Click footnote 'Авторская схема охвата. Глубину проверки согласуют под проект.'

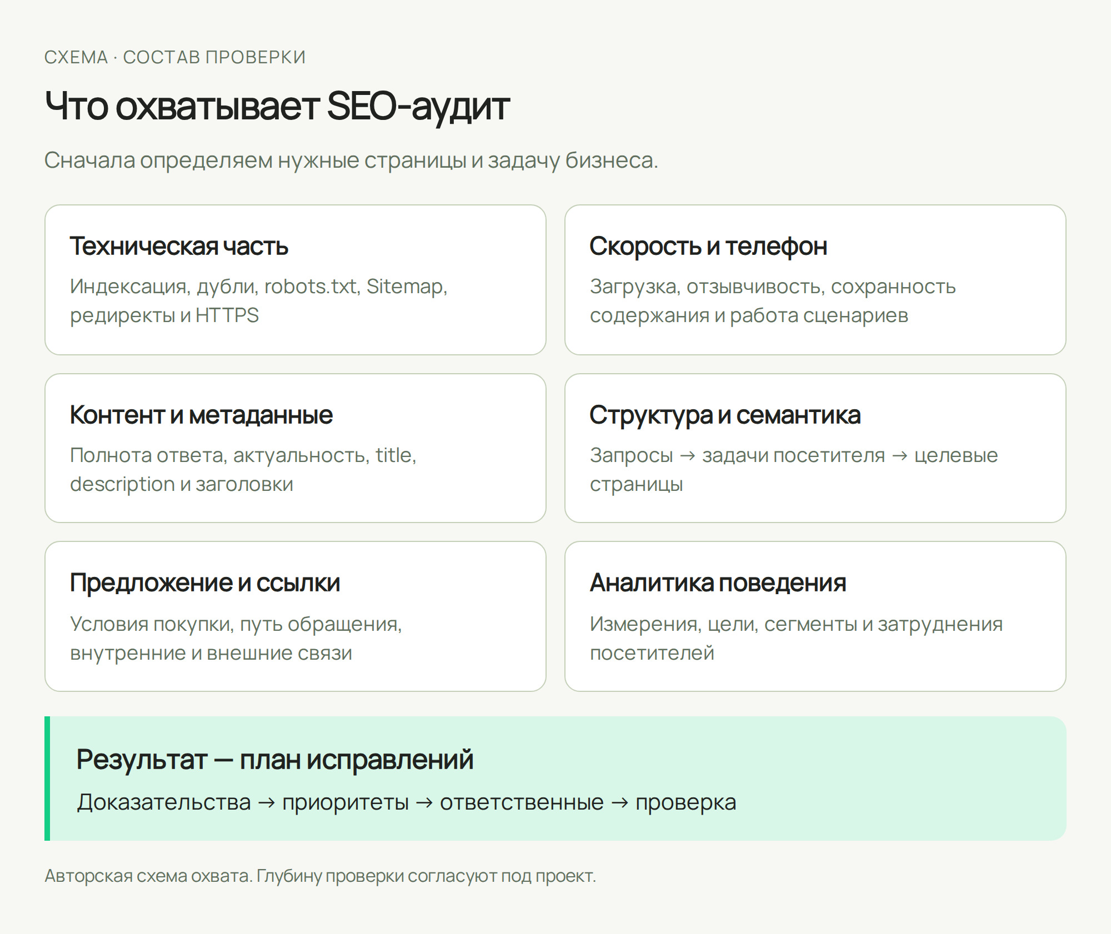[x=320, y=876]
